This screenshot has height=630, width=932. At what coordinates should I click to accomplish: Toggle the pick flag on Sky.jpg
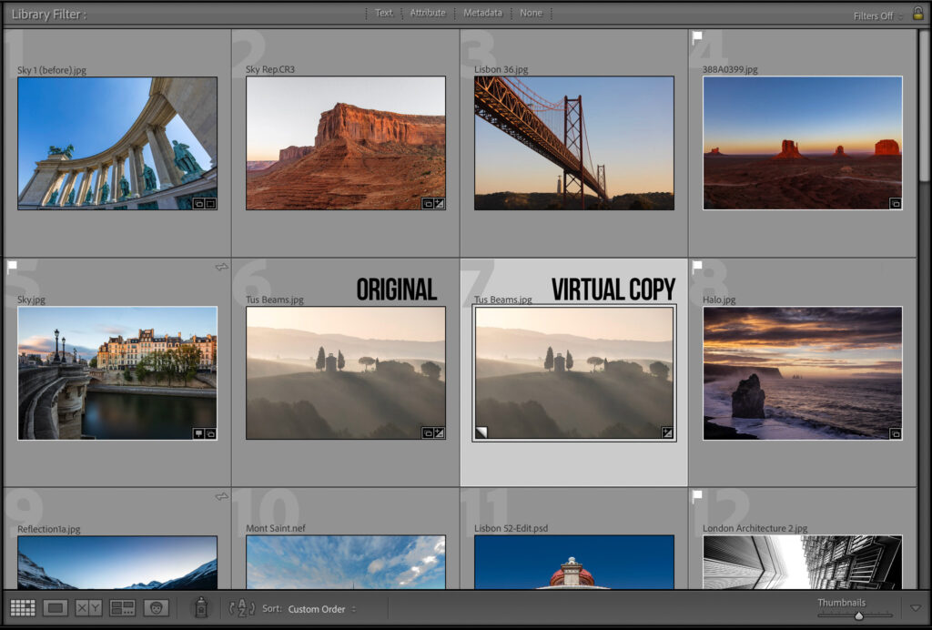click(12, 268)
